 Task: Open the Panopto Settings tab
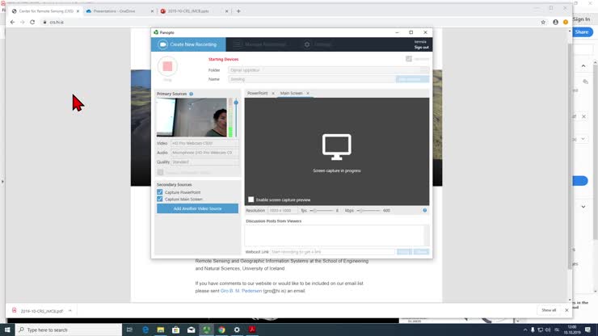point(318,44)
